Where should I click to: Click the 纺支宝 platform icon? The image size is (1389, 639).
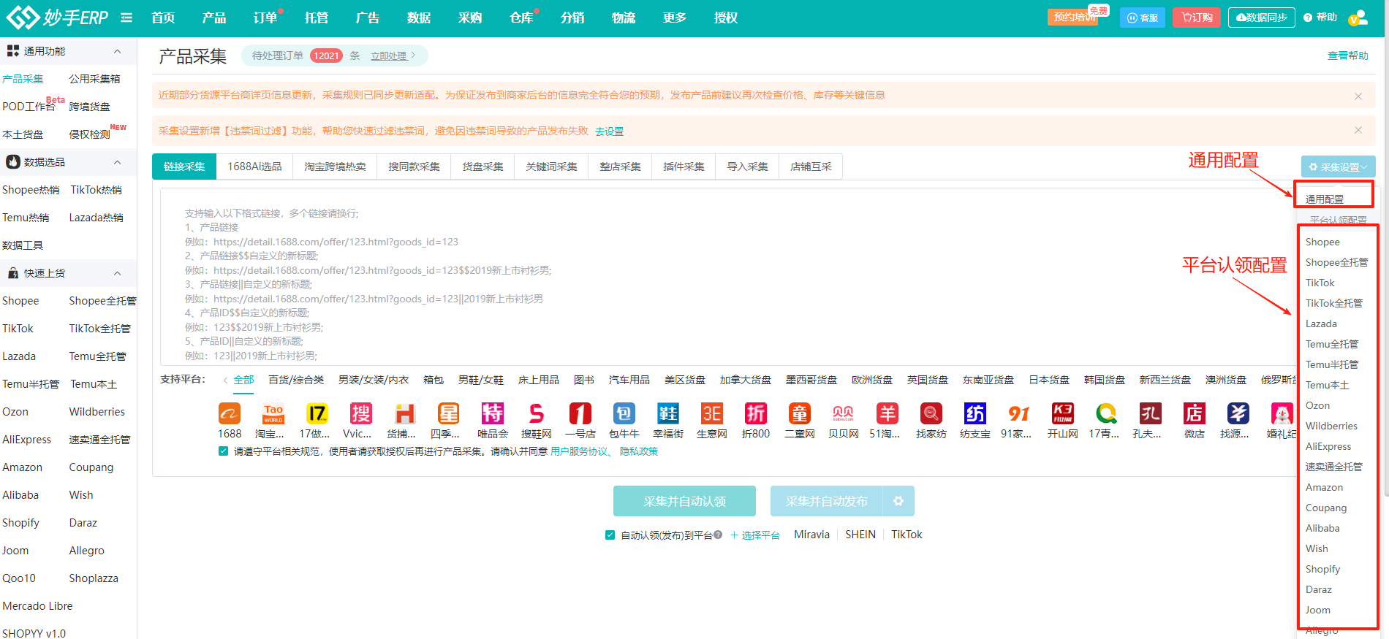(x=975, y=413)
